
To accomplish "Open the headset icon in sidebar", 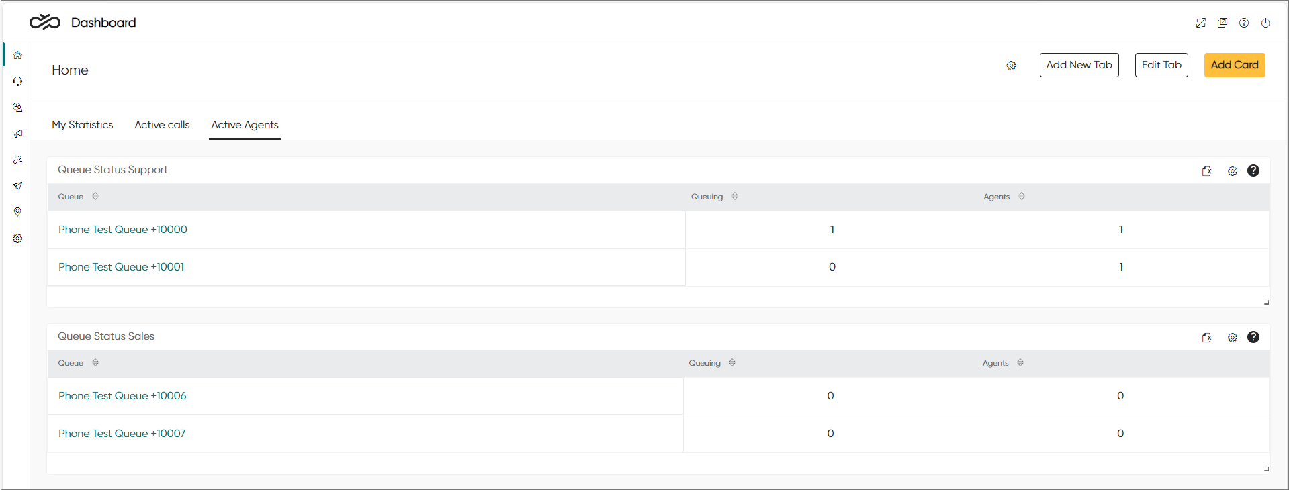I will (x=17, y=81).
